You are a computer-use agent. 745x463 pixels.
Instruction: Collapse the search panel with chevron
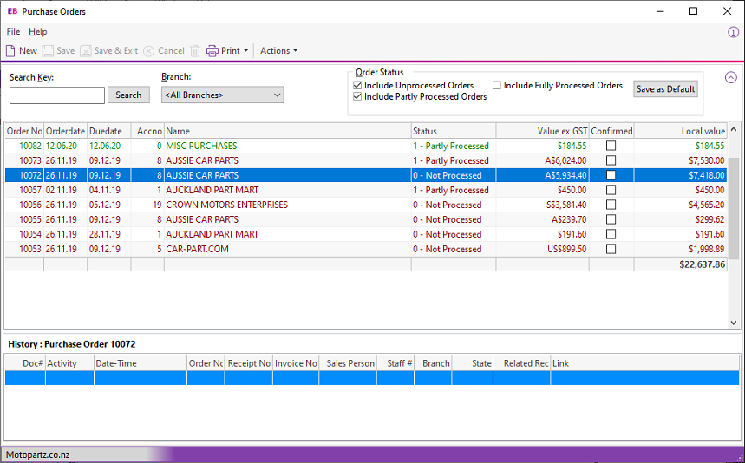point(730,76)
